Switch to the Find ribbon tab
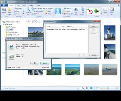121x101 pixels. tap(24, 5)
